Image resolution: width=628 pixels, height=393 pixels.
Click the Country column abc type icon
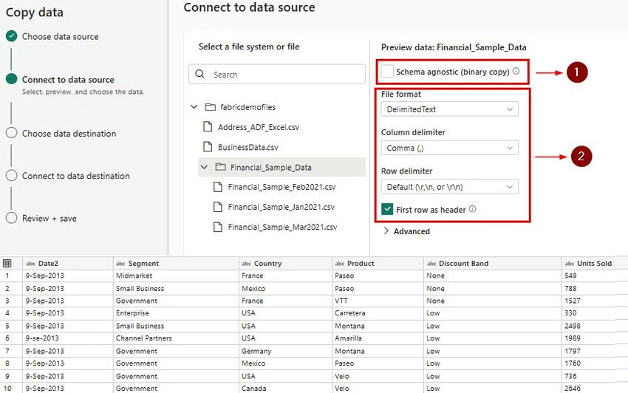[246, 264]
